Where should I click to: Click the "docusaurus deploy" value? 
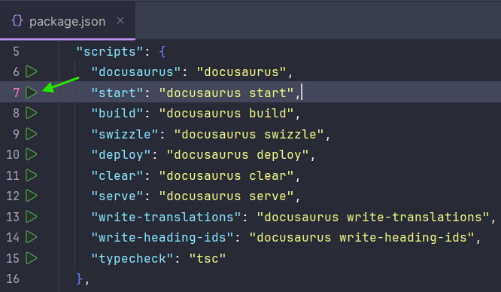point(238,155)
